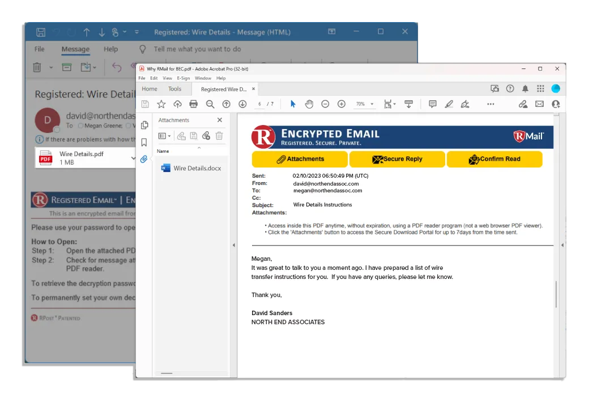Screen dimensions: 597x404
Task: Select the hand pan tool
Action: (309, 104)
